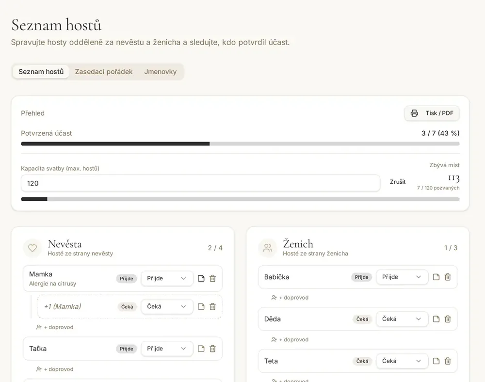
Task: Open Mamka's attendance status dropdown
Action: pyautogui.click(x=167, y=278)
